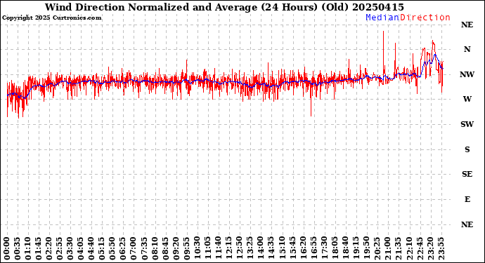Click the blue median peak near 23:20
485x263 pixels.
[435, 55]
